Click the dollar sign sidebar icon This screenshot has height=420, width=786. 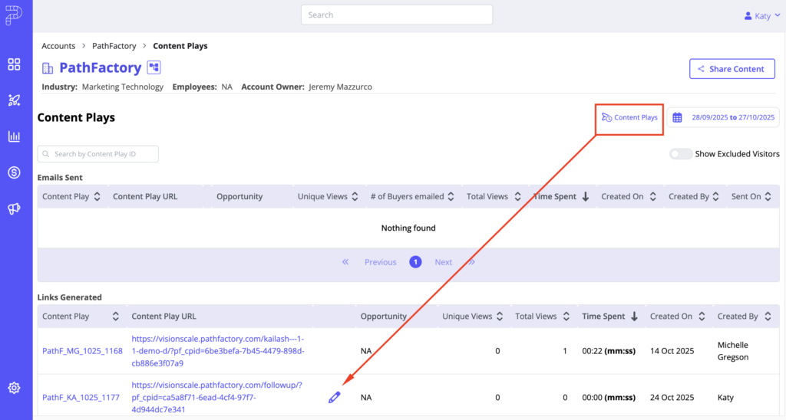click(14, 172)
